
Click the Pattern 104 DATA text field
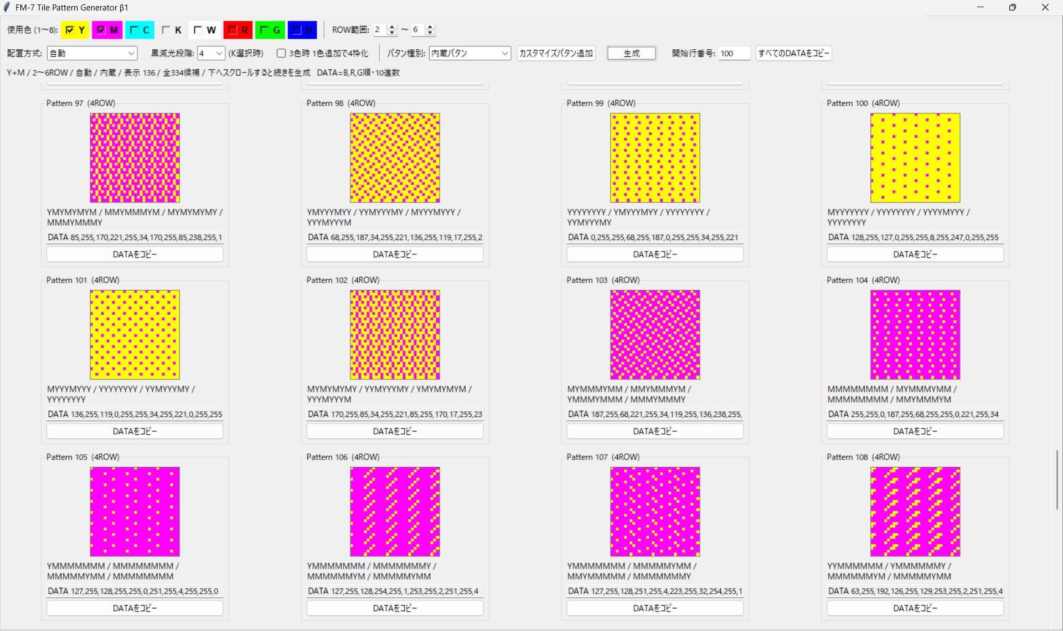[915, 414]
